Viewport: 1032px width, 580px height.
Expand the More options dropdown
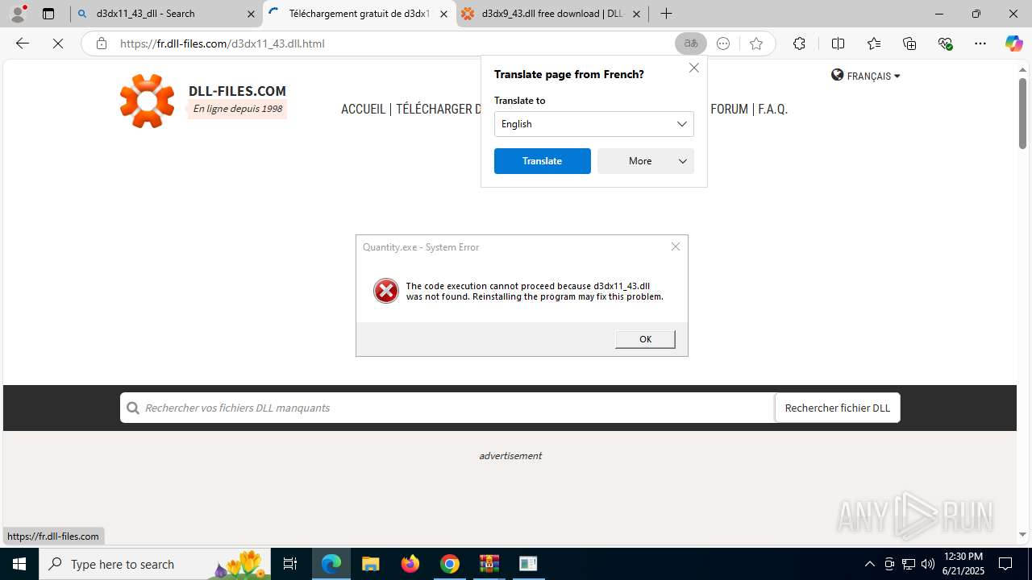[645, 161]
